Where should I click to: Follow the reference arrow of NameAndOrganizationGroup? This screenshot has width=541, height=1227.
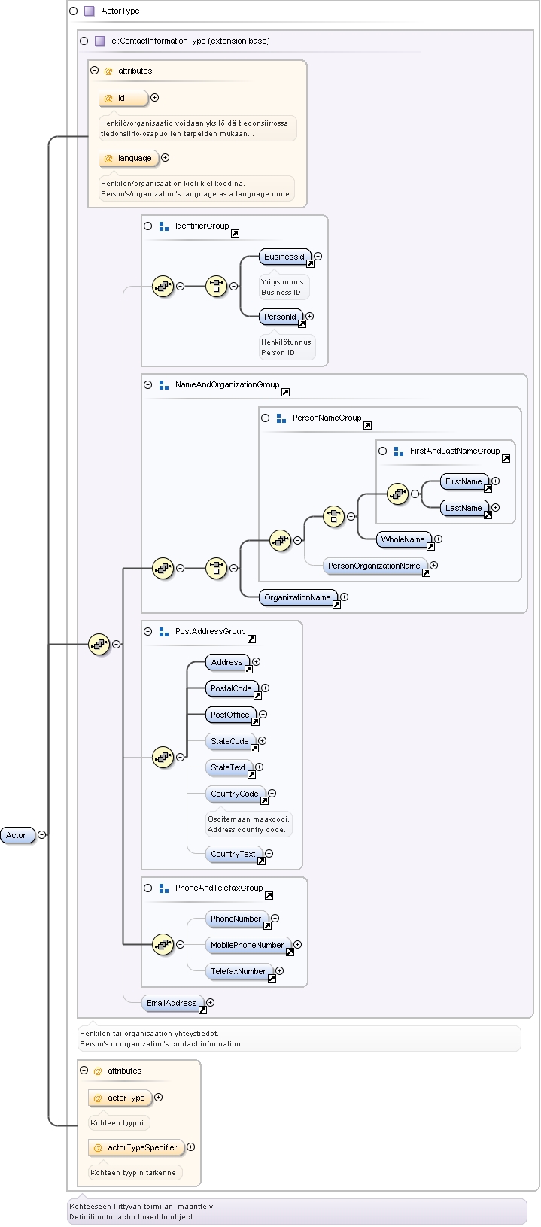(x=285, y=393)
